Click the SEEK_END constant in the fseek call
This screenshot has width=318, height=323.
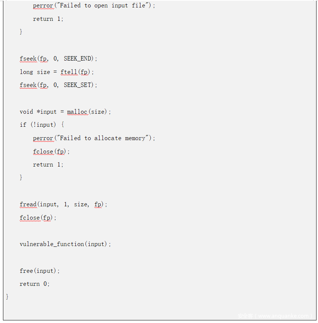[x=79, y=58]
